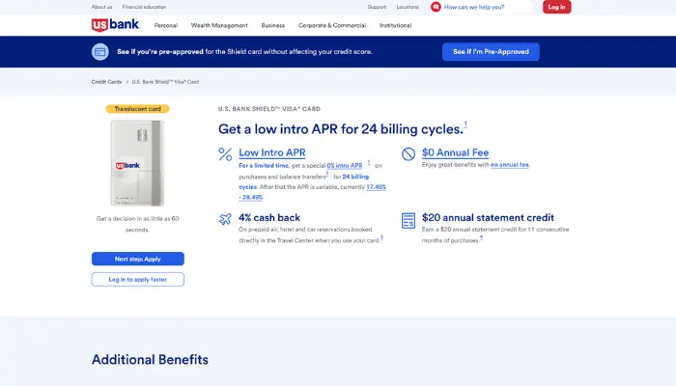
Task: Open the Personal menu
Action: tap(166, 26)
